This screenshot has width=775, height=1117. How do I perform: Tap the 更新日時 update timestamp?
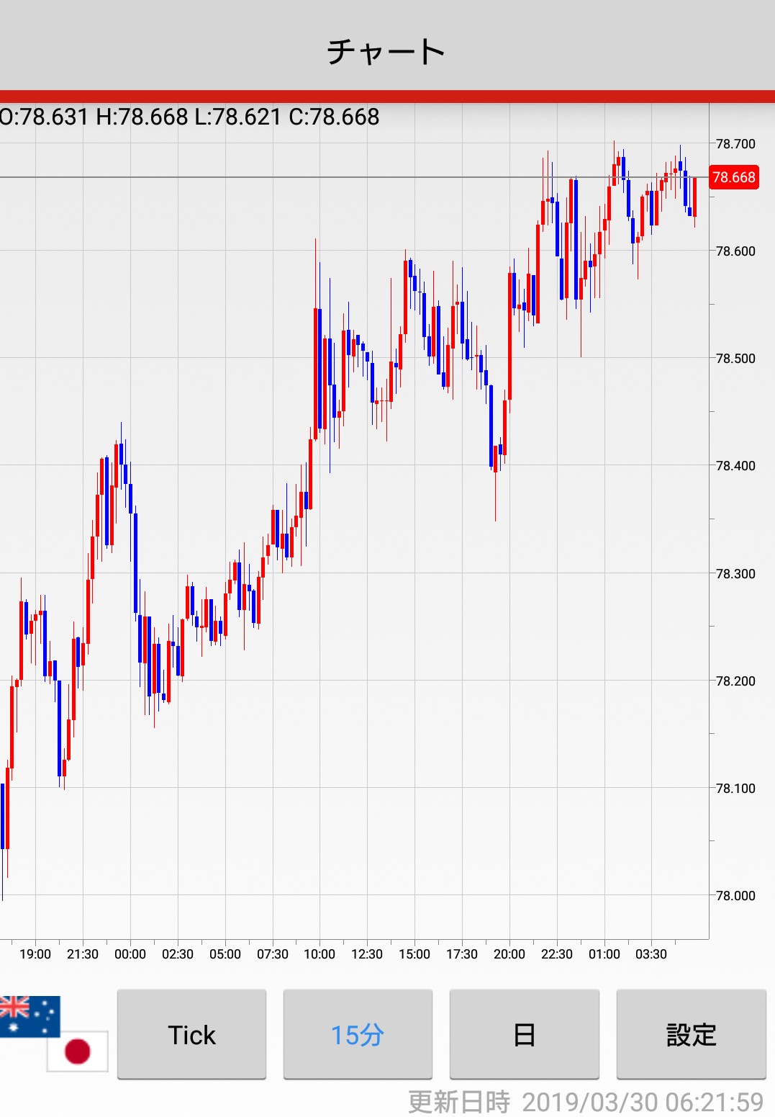click(585, 1102)
